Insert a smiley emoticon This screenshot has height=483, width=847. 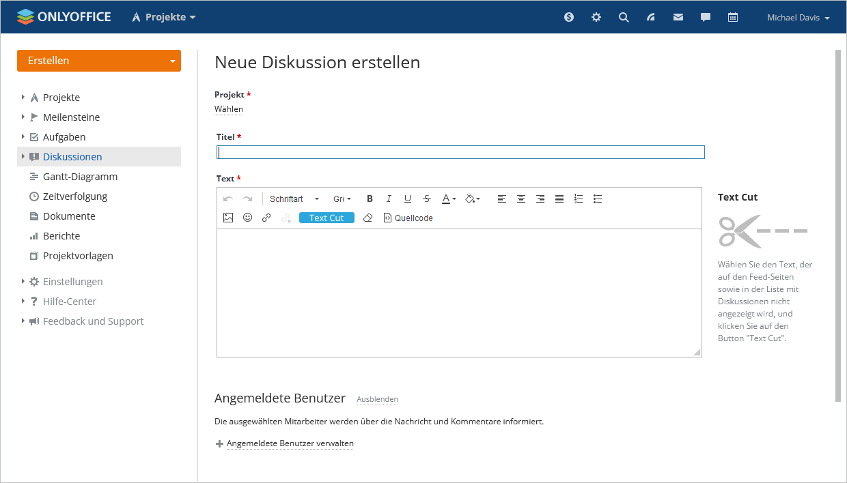pos(247,218)
